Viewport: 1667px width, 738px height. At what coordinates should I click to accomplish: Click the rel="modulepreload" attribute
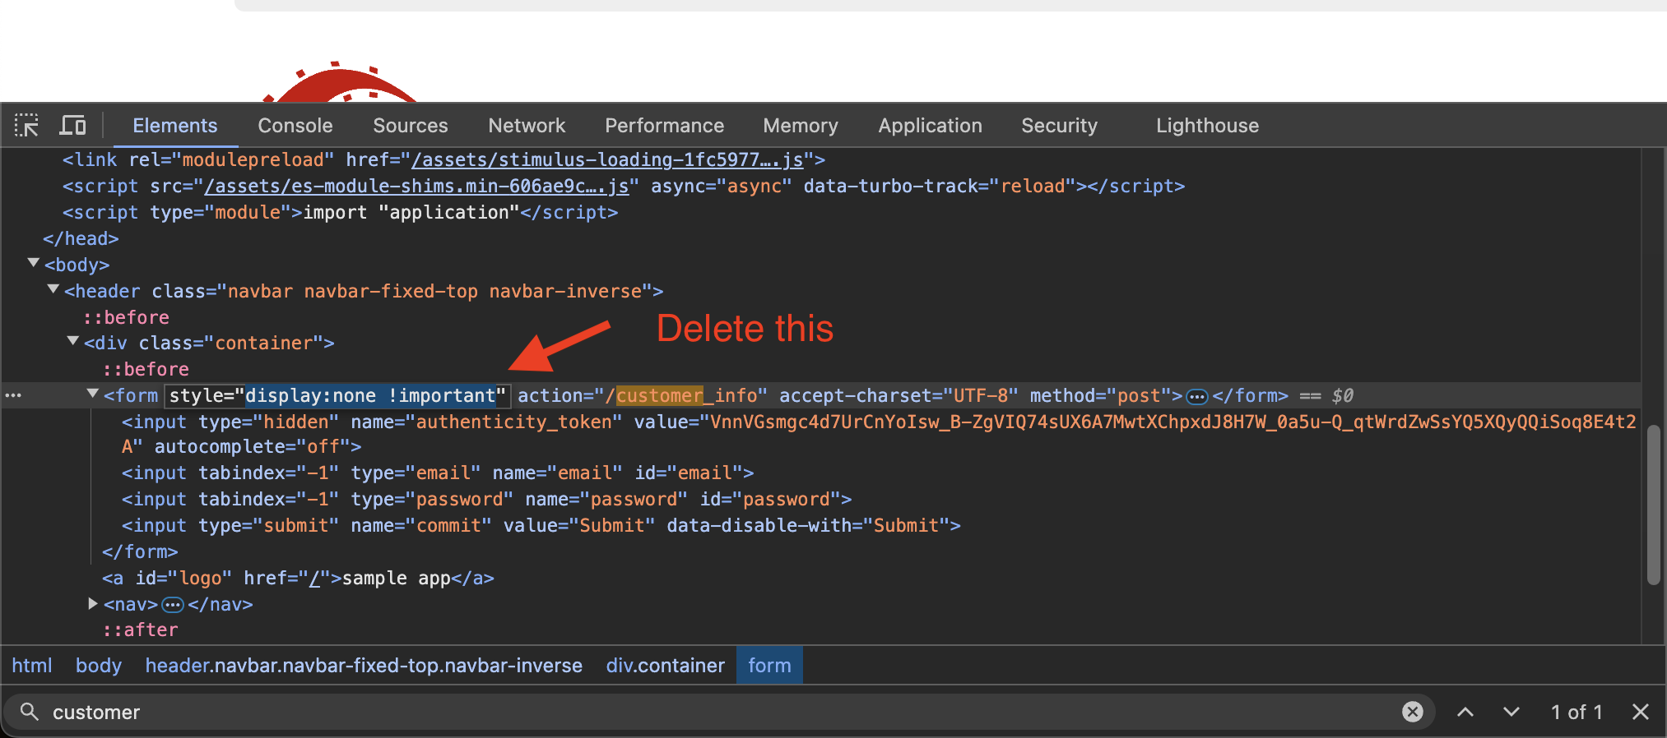[231, 159]
